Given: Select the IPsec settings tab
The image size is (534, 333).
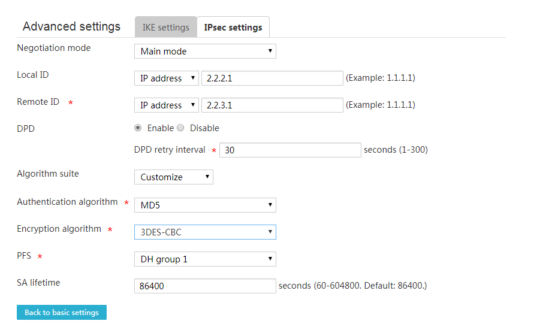Looking at the screenshot, I should [233, 27].
